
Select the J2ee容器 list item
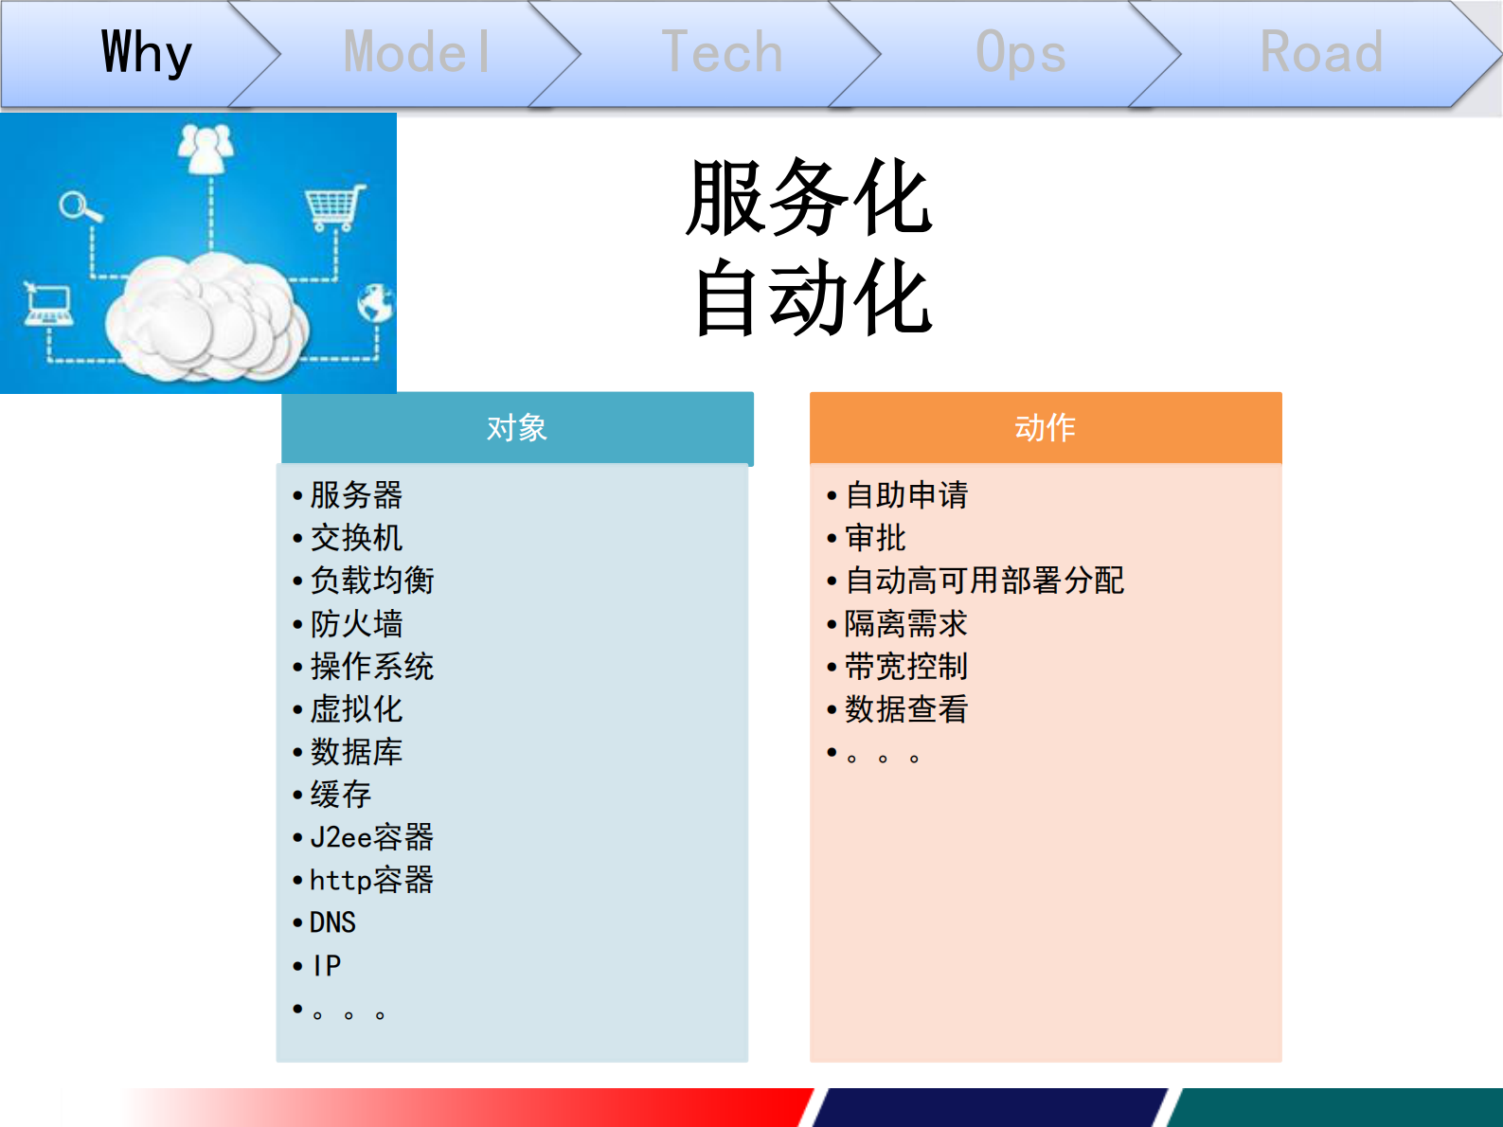tap(372, 837)
